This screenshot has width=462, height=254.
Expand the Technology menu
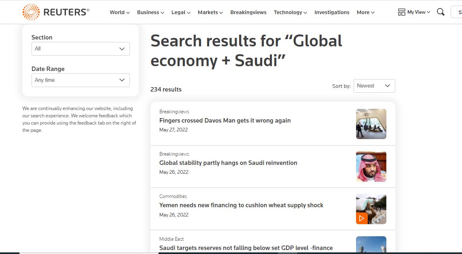tap(290, 12)
